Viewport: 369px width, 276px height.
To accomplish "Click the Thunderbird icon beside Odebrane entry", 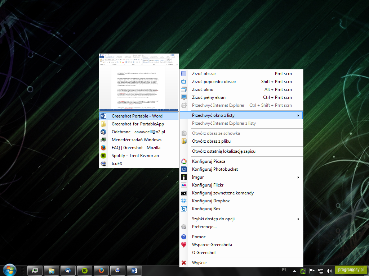I will click(x=103, y=132).
